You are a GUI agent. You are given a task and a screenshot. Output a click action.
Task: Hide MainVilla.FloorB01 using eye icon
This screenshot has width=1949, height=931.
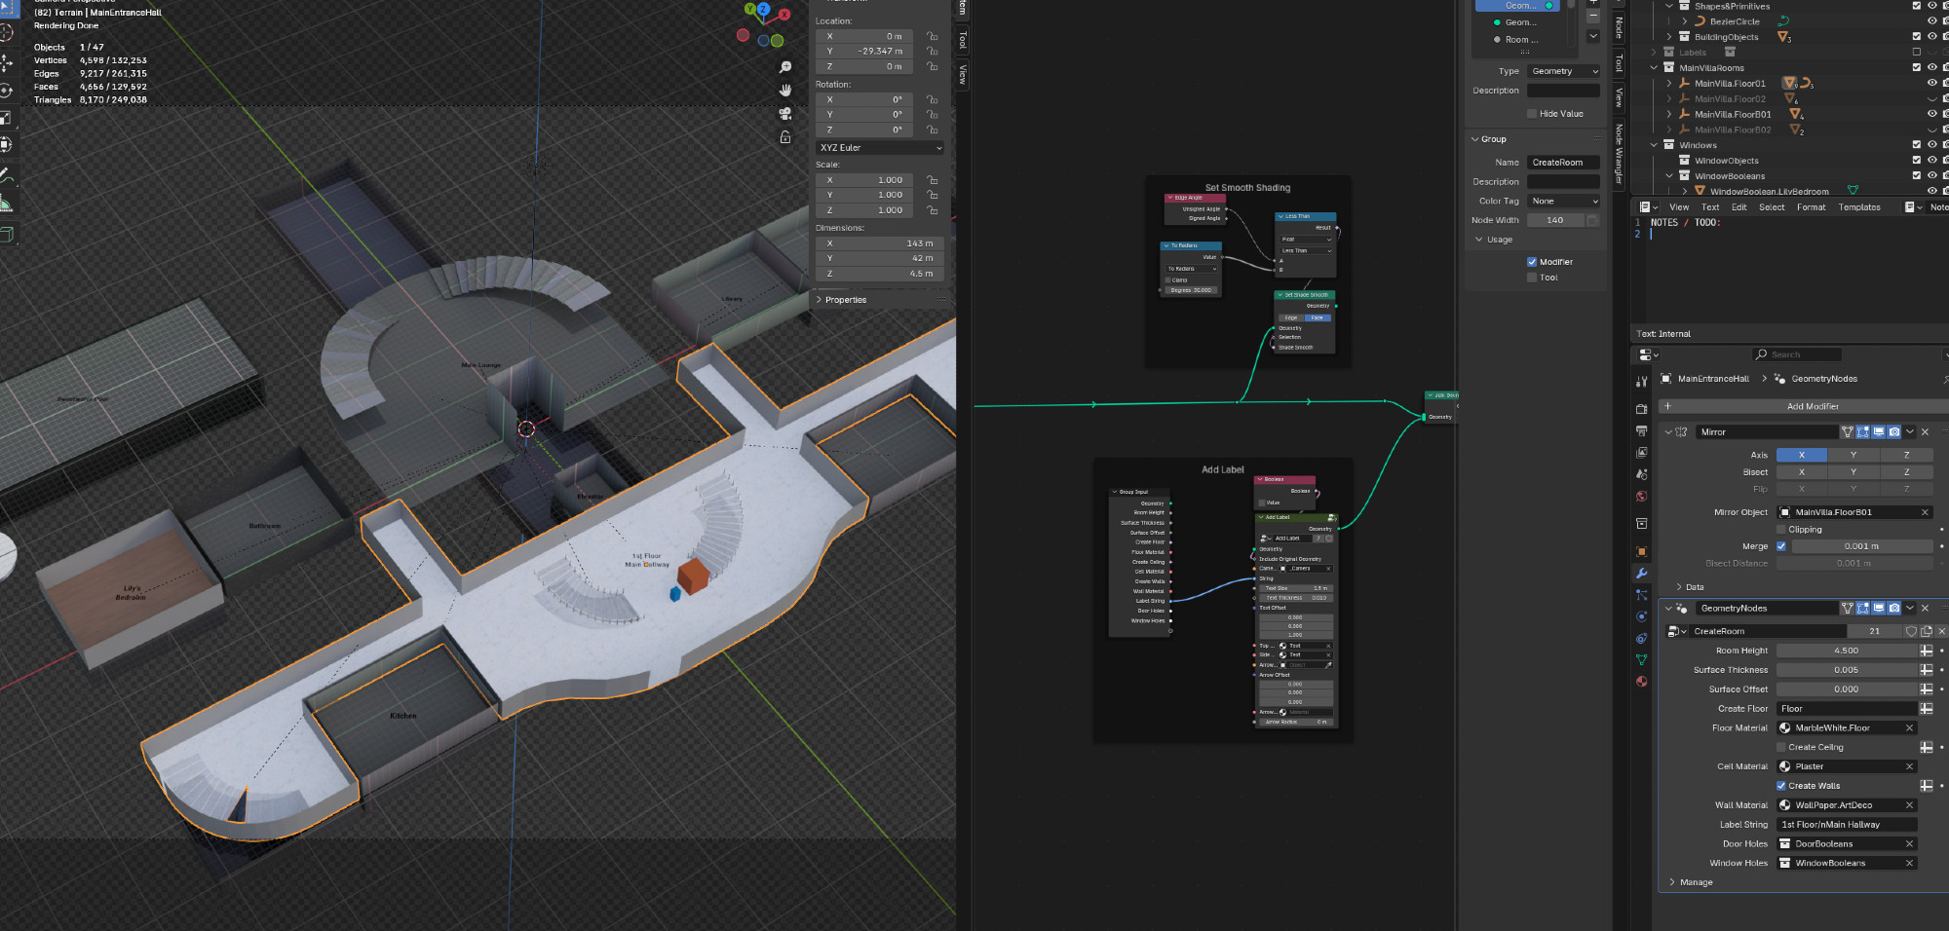(x=1931, y=114)
